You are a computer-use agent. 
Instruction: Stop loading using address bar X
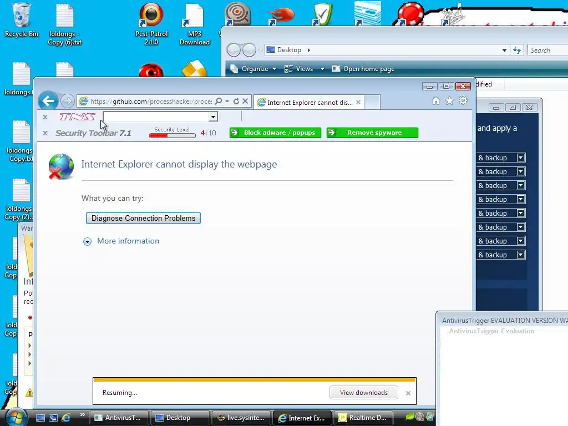tap(245, 102)
